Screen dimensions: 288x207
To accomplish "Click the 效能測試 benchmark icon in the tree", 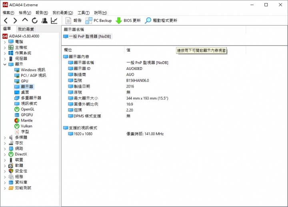I will [x=11, y=188].
